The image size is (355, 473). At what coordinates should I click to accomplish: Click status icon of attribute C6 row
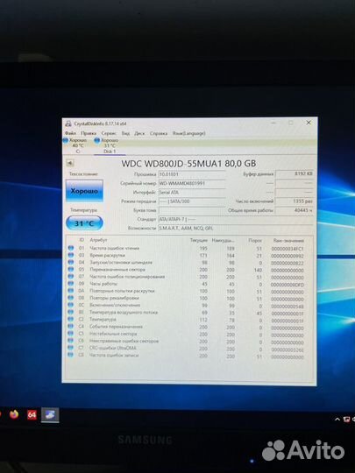71,341
